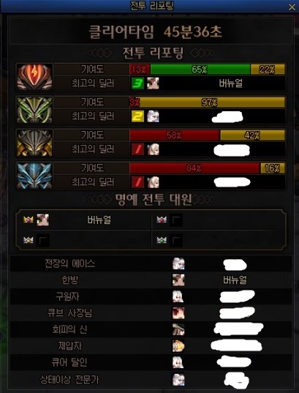Click the 버뉴얼 name in 한방 row
The width and height of the screenshot is (299, 393).
point(235,280)
